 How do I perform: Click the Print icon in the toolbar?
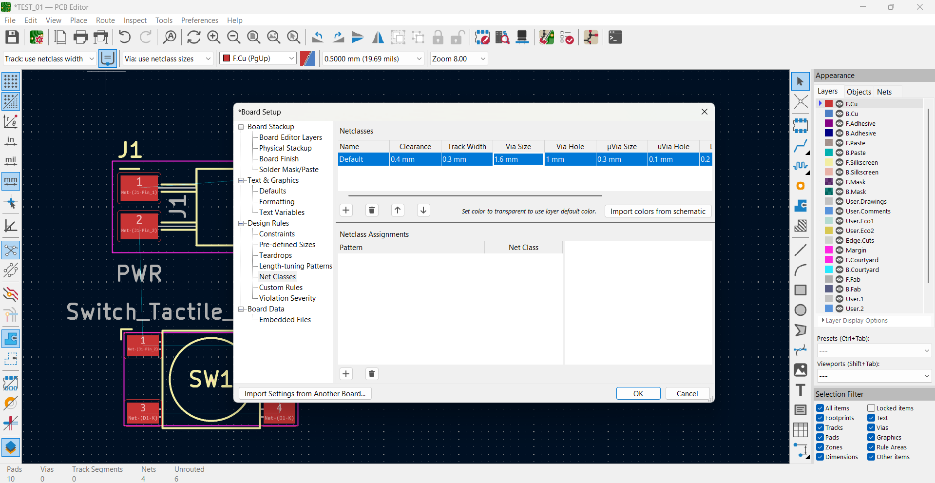click(80, 37)
